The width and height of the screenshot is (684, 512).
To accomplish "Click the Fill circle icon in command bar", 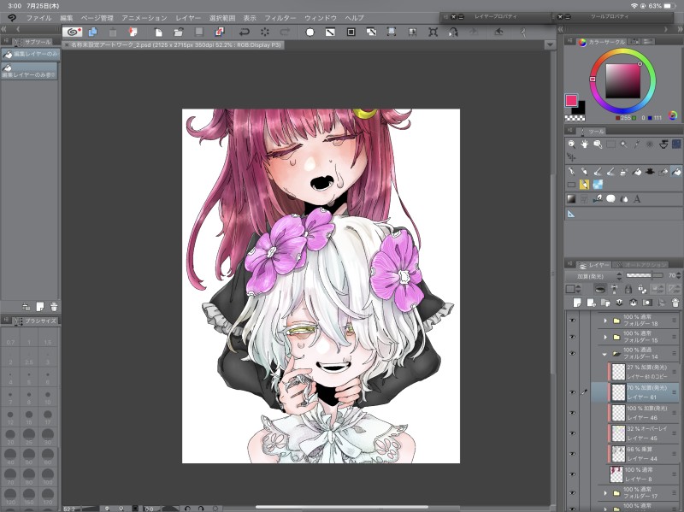I will [310, 32].
